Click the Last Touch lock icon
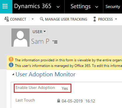 click(x=59, y=101)
